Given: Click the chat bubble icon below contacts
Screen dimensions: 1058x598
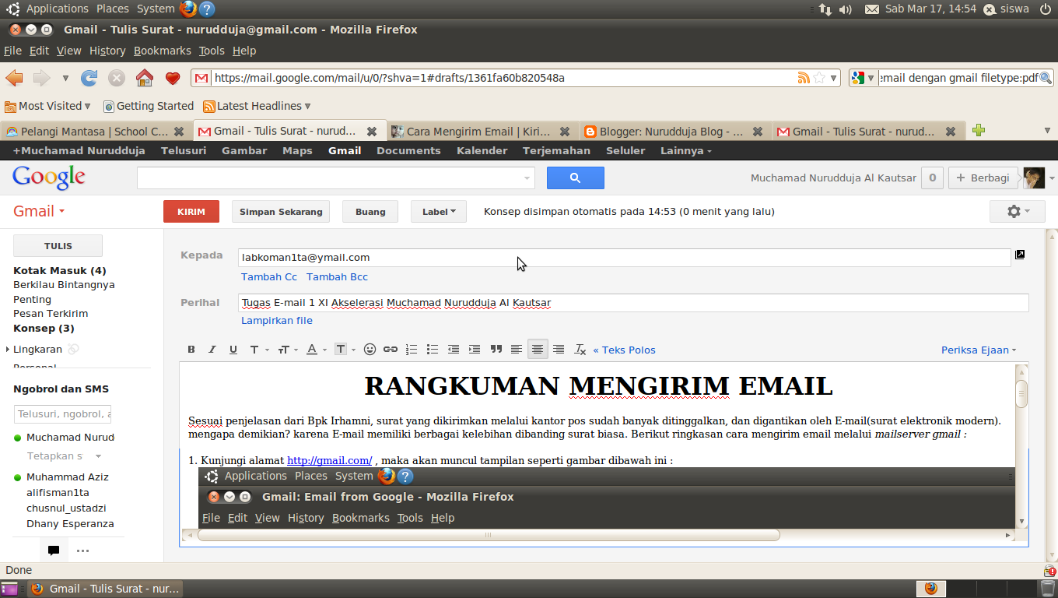Looking at the screenshot, I should (x=54, y=551).
